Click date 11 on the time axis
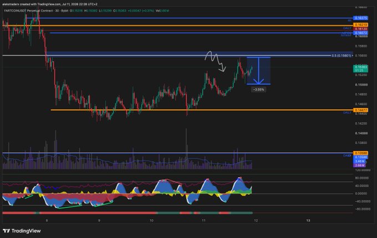Viewport: 377px width, 238px height. pos(203,220)
